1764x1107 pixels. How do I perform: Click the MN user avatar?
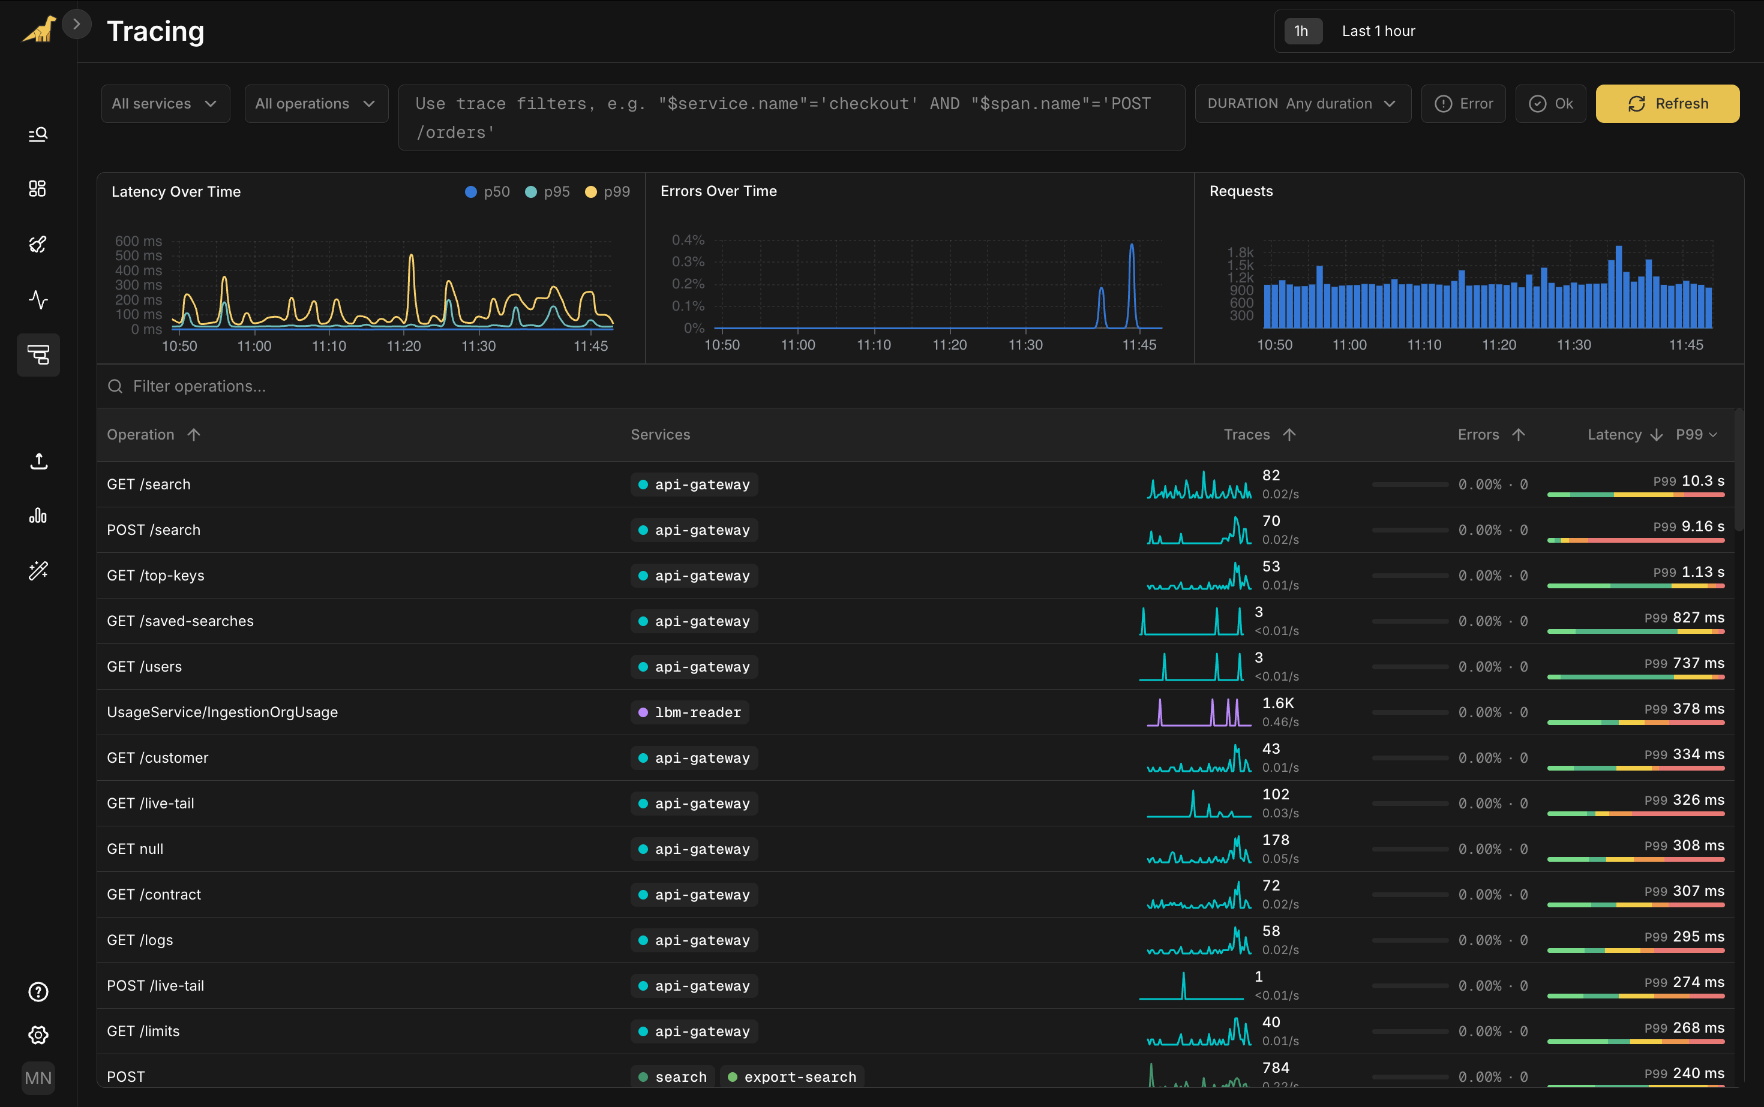pyautogui.click(x=38, y=1078)
